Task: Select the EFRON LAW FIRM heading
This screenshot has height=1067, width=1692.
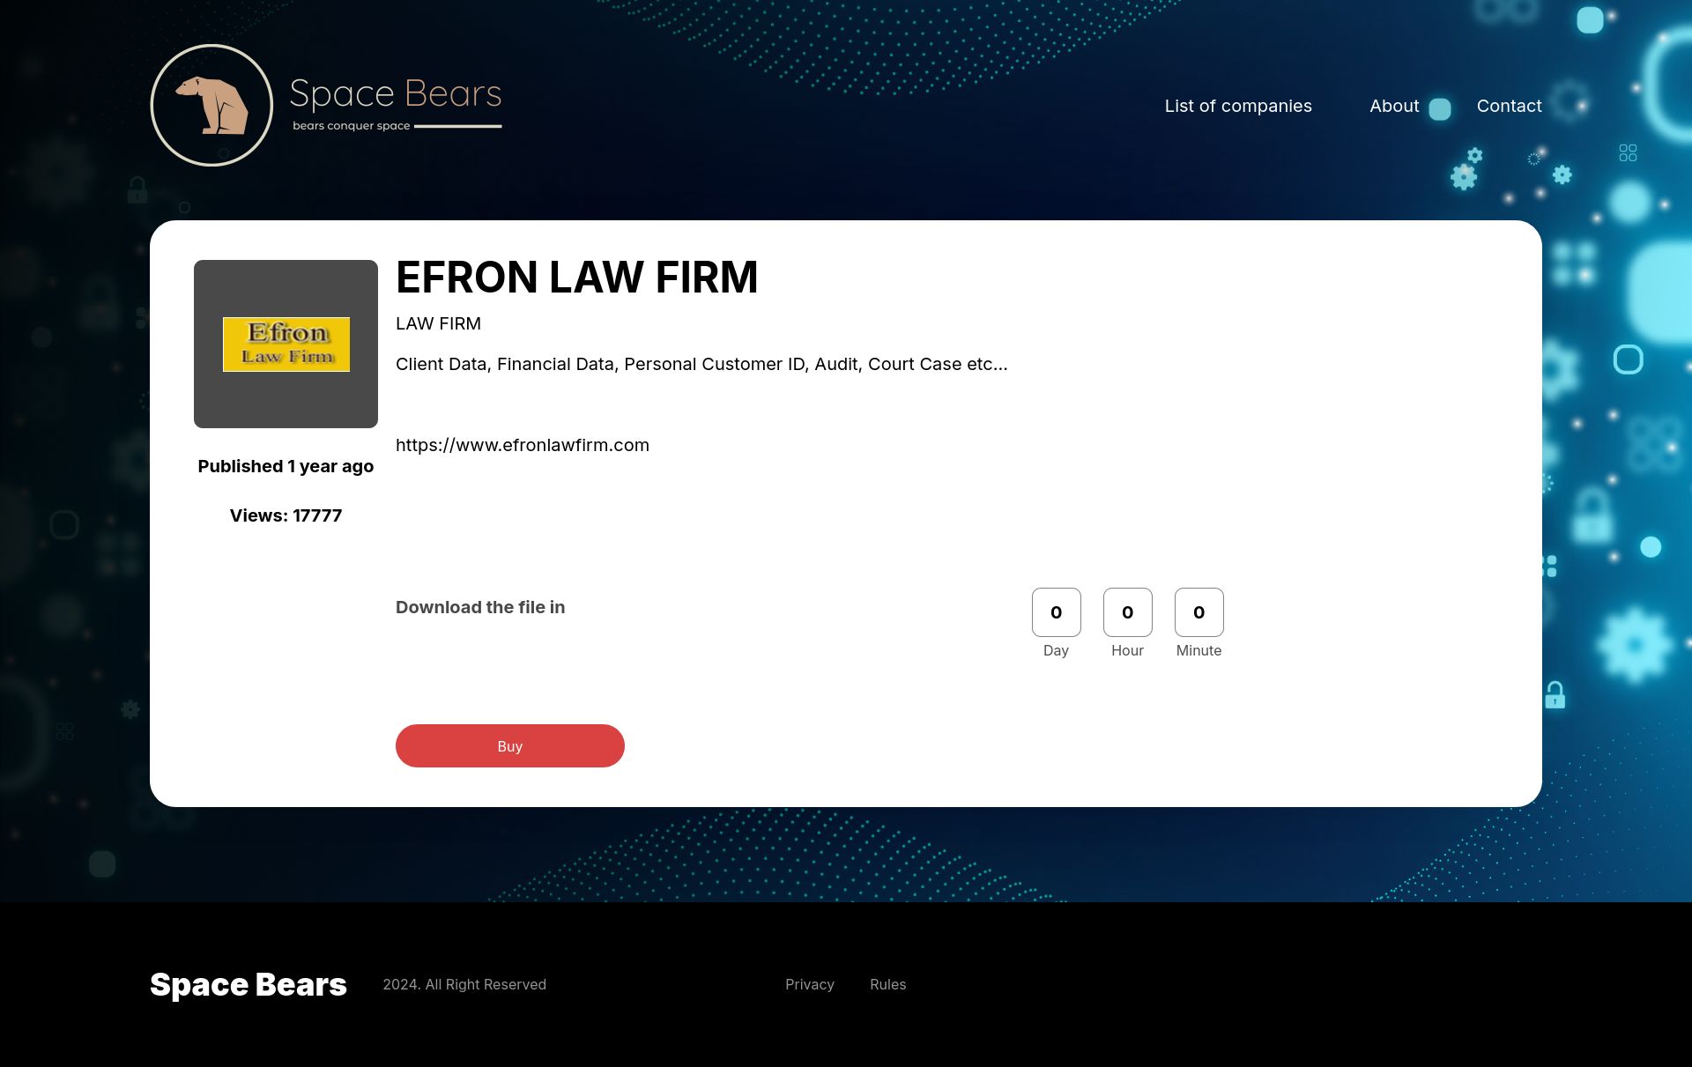Action: click(x=576, y=277)
